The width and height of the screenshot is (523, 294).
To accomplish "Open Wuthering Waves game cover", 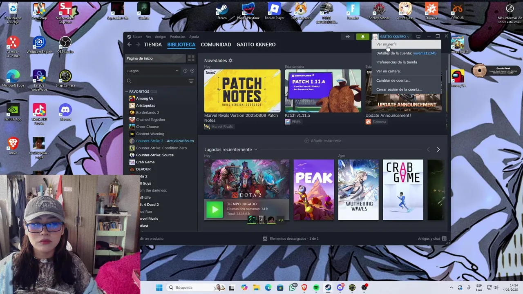I will pos(358,190).
